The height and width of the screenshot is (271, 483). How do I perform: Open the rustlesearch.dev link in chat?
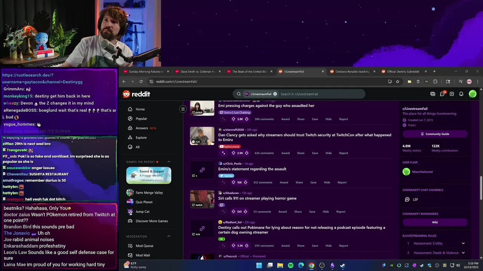point(42,78)
